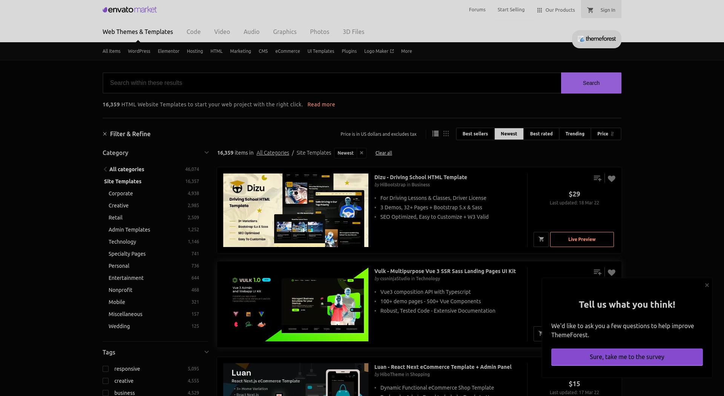This screenshot has width=724, height=396.
Task: Focus the Search within these results field
Action: [332, 83]
